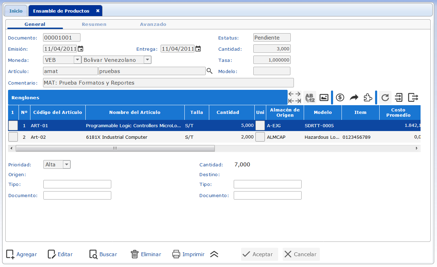
Task: Go to next row with right arrow icon
Action: click(298, 94)
